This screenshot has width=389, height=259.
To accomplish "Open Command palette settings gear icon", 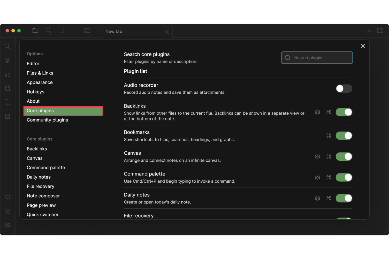I will pos(317,177).
